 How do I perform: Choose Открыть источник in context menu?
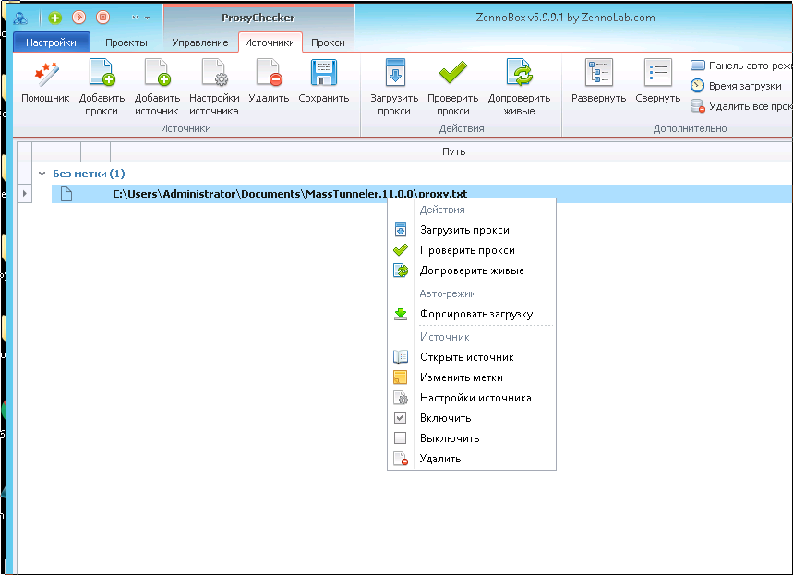[472, 357]
